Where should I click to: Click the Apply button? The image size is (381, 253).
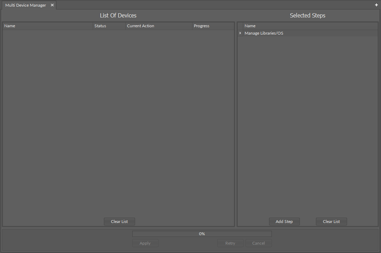point(145,243)
